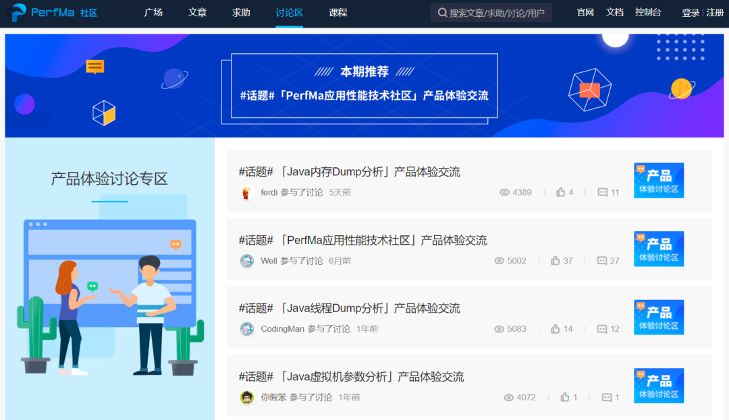
Task: Click the views eye icon for Java虚拟机参数分析
Action: pyautogui.click(x=509, y=398)
